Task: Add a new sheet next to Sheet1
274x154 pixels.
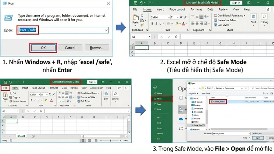Action: point(33,136)
